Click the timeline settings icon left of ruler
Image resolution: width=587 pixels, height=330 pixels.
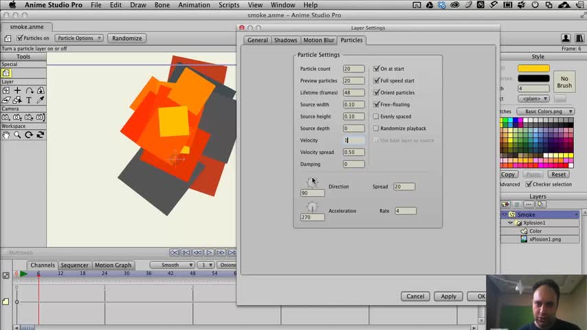coord(5,275)
